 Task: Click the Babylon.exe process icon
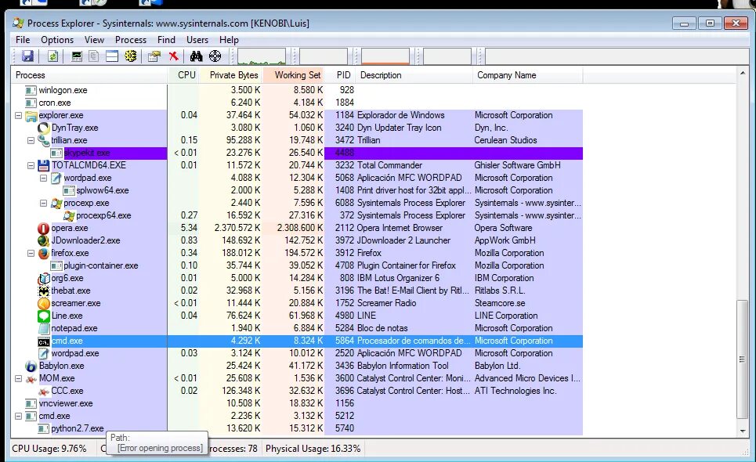click(31, 366)
